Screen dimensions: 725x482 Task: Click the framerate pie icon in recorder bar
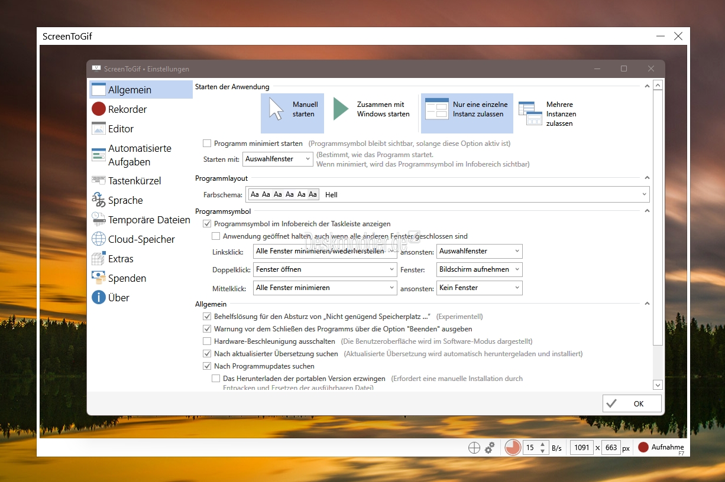(x=513, y=447)
